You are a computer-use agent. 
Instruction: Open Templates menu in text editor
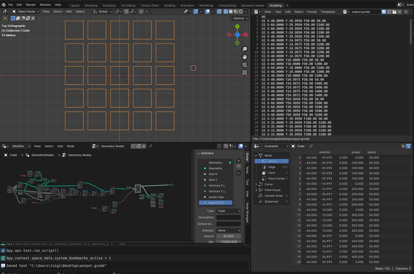click(x=328, y=12)
